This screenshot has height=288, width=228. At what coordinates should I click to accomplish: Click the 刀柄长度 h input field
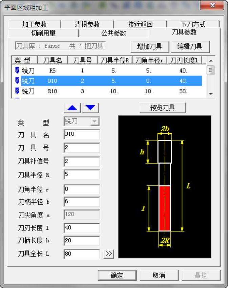82,241
